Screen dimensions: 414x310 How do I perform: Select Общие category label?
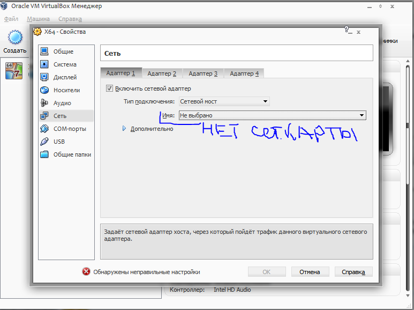click(63, 51)
